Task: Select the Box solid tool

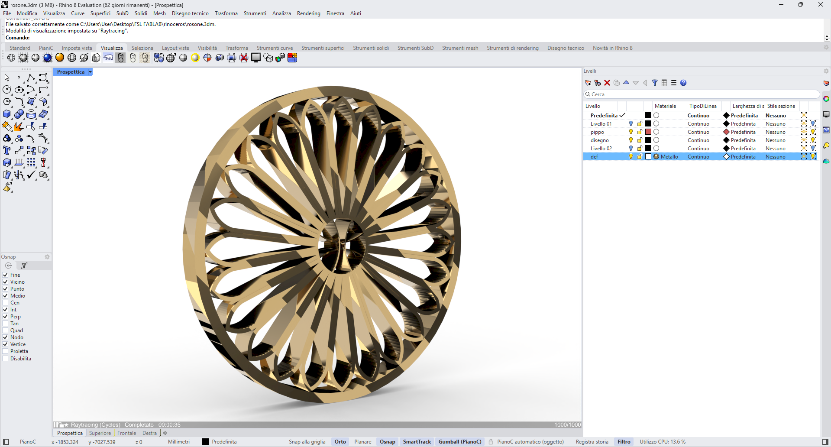Action: coord(7,114)
